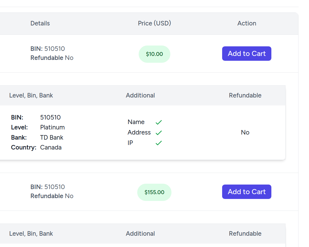The image size is (309, 247).
Task: Click the Platinum level value
Action: (x=52, y=127)
